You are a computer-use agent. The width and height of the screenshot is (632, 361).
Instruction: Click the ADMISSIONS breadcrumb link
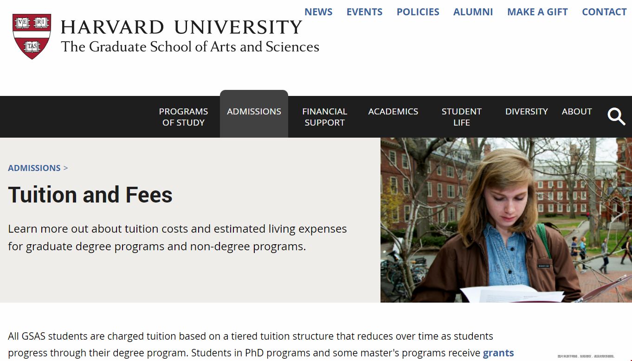pos(34,168)
